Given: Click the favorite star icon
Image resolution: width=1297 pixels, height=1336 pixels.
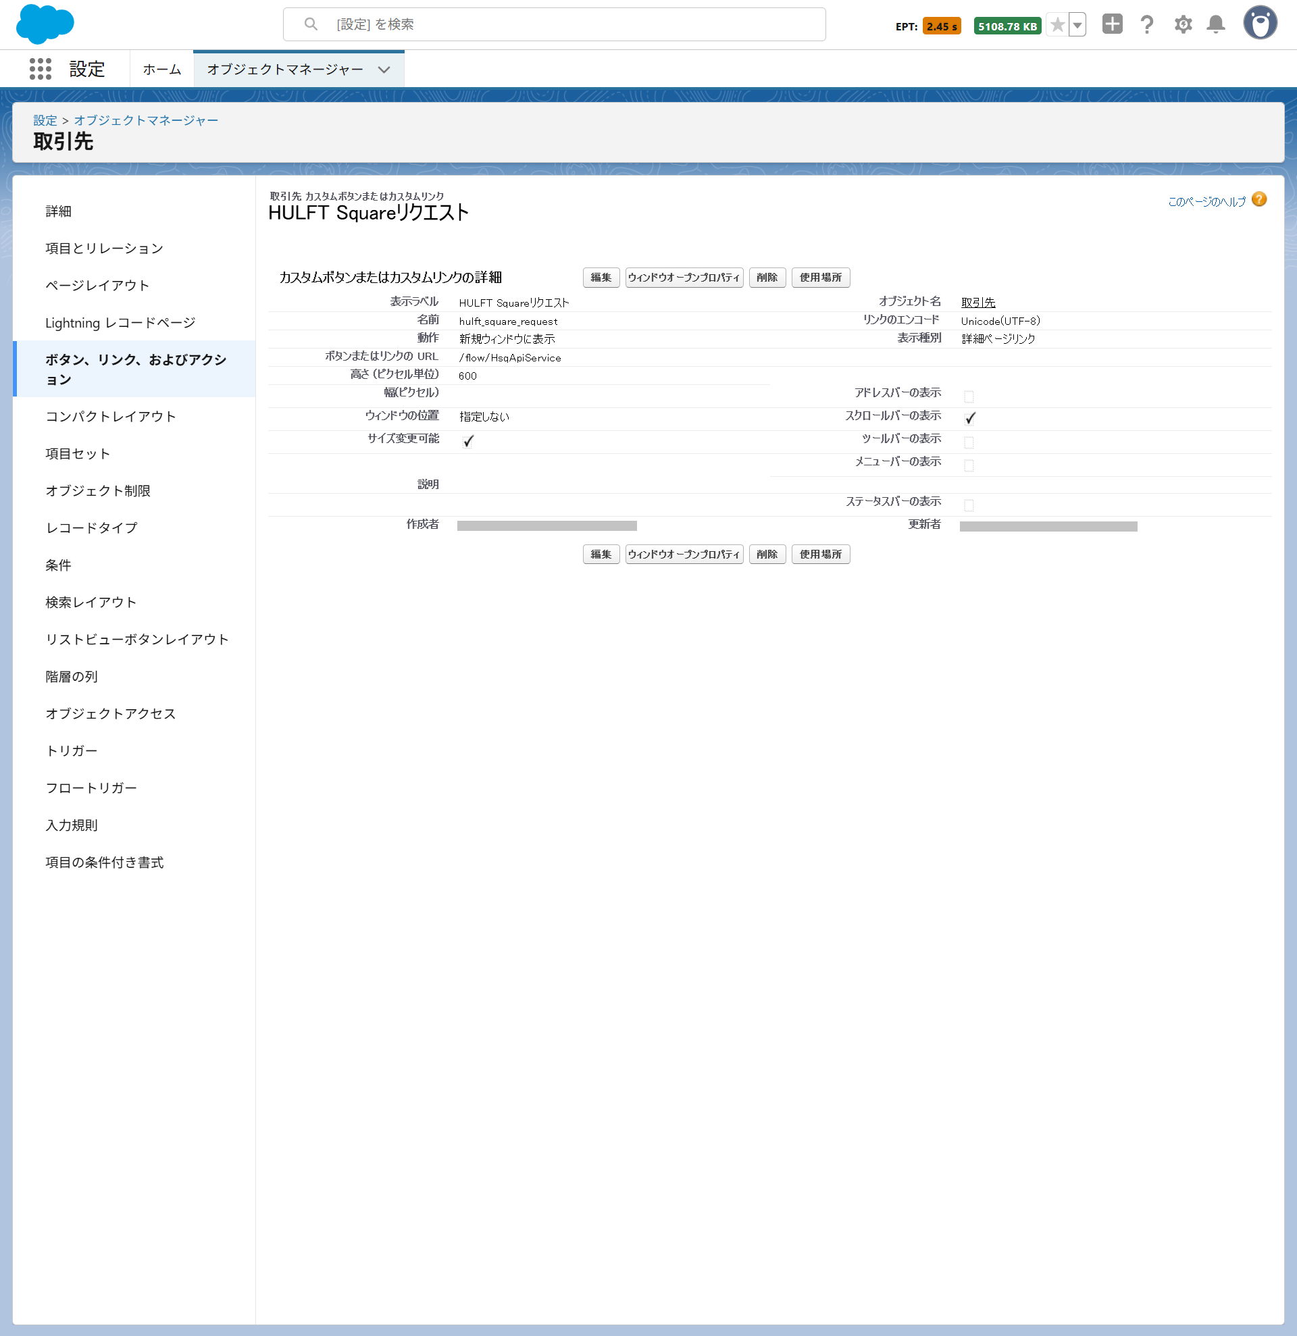Looking at the screenshot, I should [1057, 25].
